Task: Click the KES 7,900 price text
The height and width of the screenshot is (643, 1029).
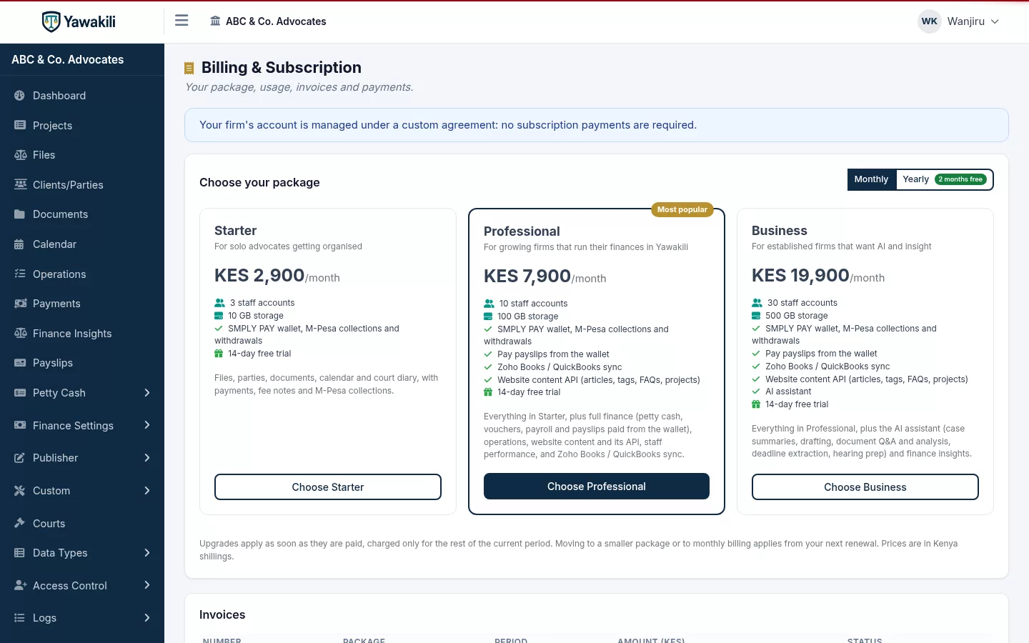Action: pyautogui.click(x=527, y=276)
